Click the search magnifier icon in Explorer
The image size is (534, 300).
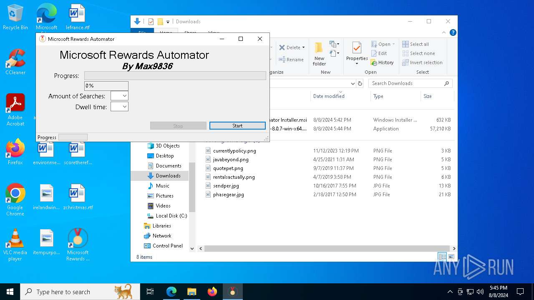(446, 83)
